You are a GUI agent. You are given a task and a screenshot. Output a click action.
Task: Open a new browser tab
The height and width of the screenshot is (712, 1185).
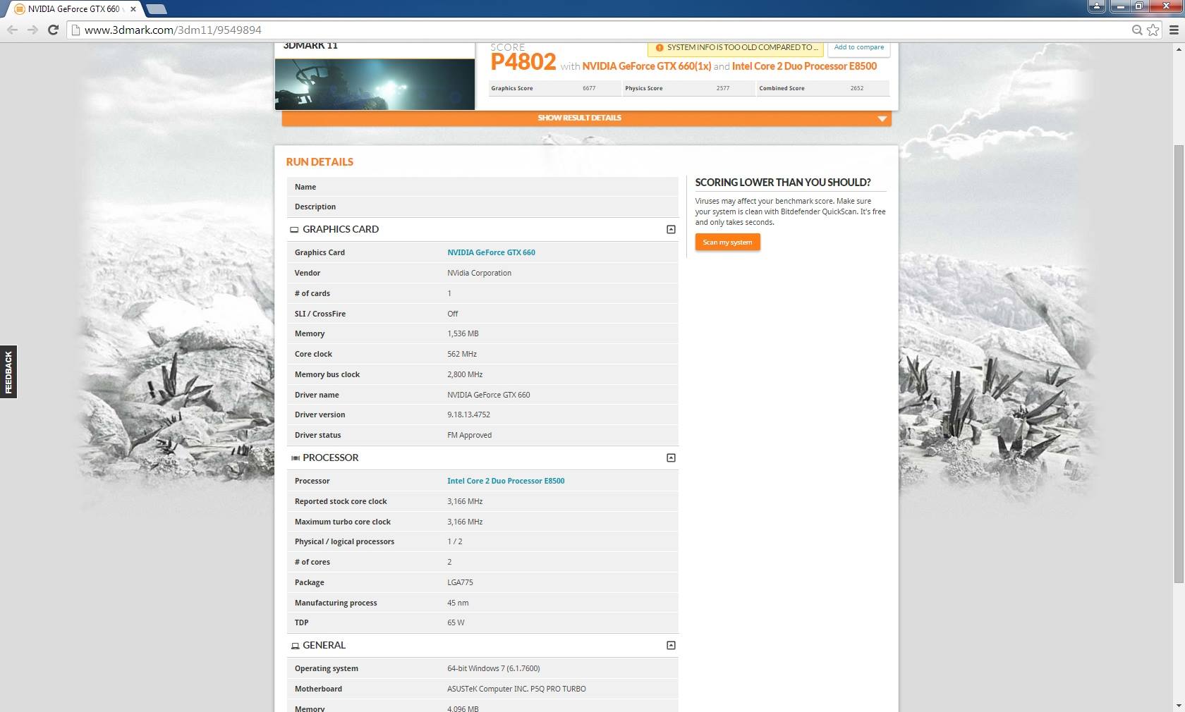coord(157,9)
